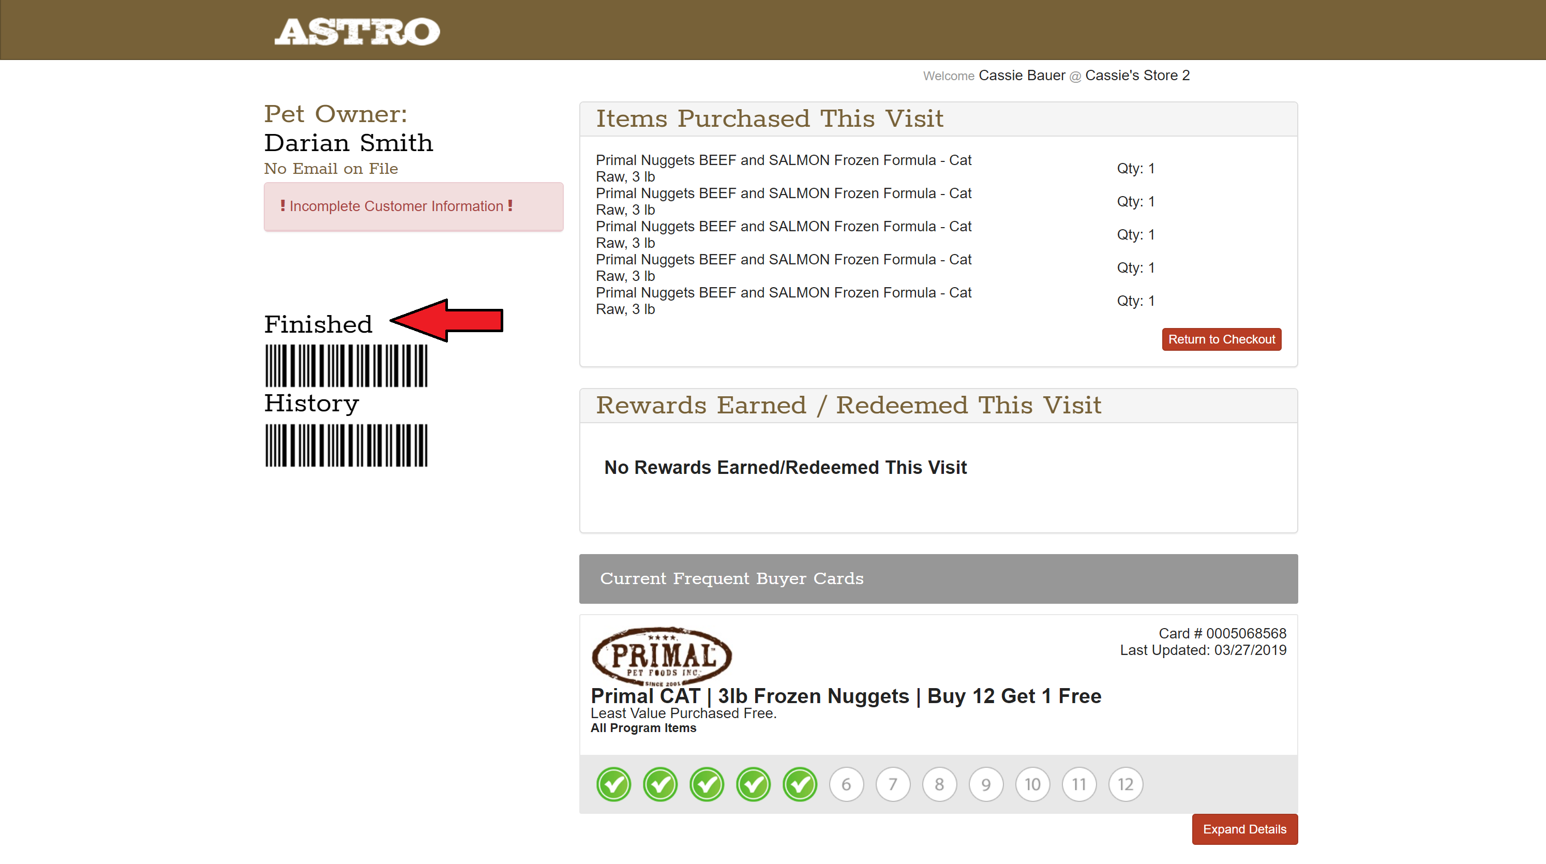Click the third green checkmark stamp
This screenshot has width=1546, height=864.
707,784
